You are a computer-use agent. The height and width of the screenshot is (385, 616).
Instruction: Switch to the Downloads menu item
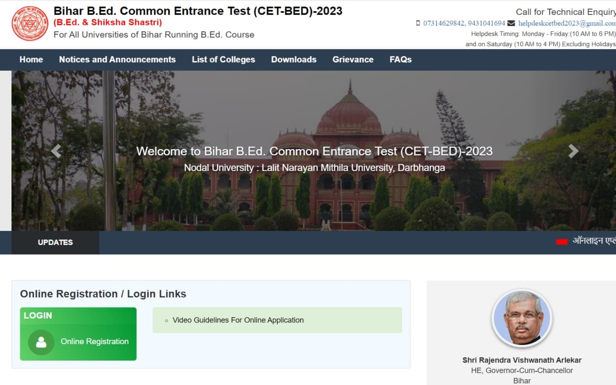294,59
